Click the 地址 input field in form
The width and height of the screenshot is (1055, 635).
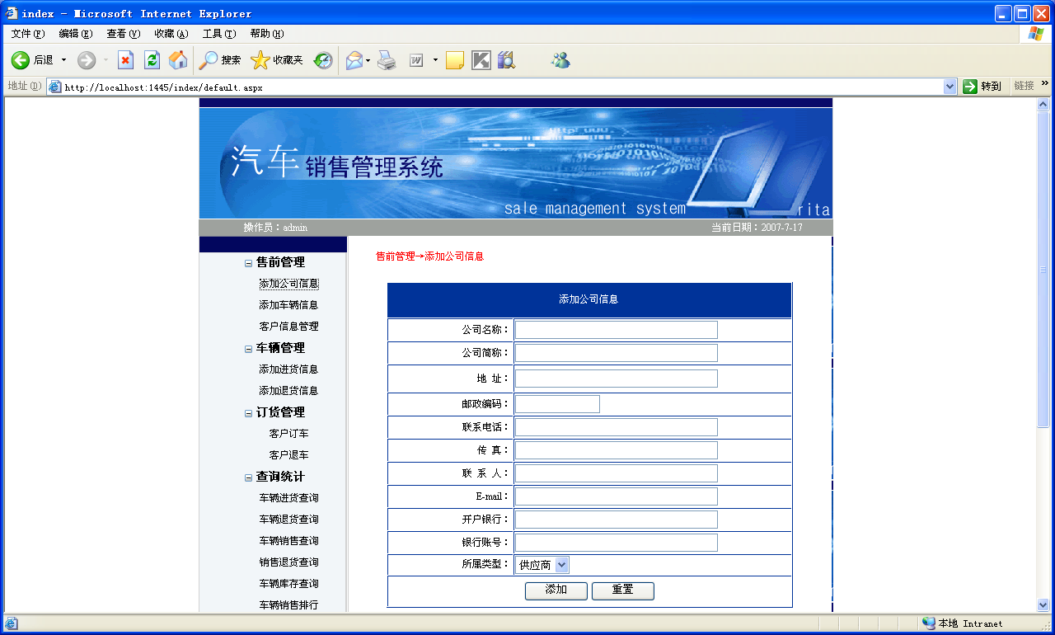(x=617, y=379)
